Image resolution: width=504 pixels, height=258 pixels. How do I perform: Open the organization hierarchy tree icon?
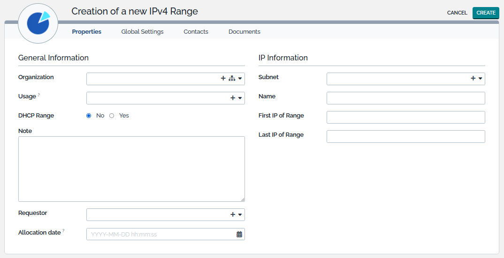click(x=232, y=79)
